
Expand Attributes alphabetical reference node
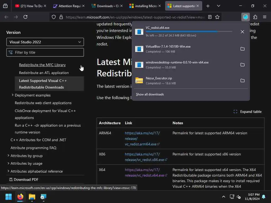(x=8, y=171)
